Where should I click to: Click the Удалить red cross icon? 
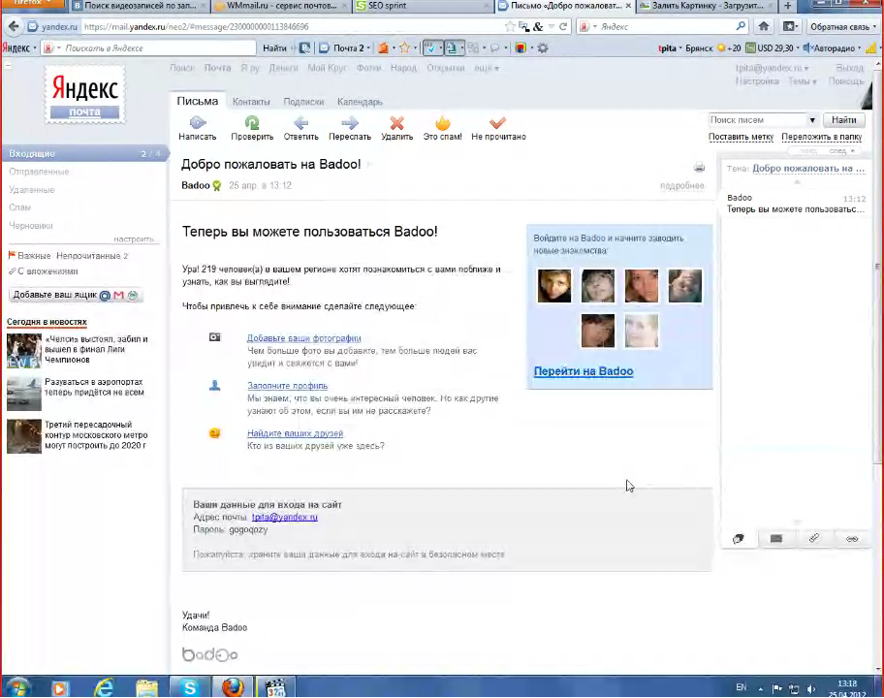click(396, 122)
